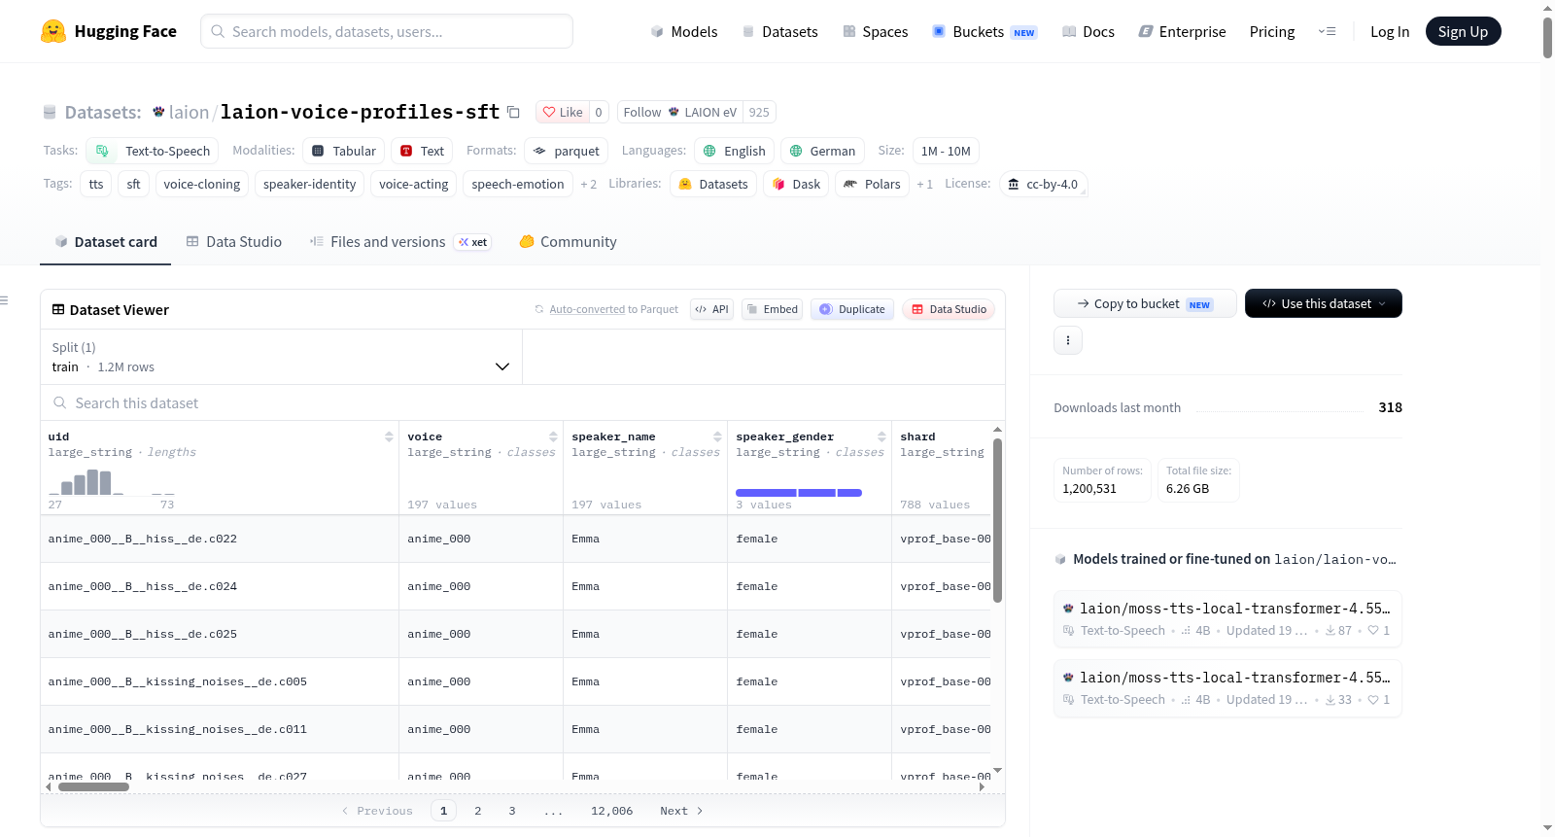
Task: Open the API button in Dataset Viewer
Action: [711, 309]
